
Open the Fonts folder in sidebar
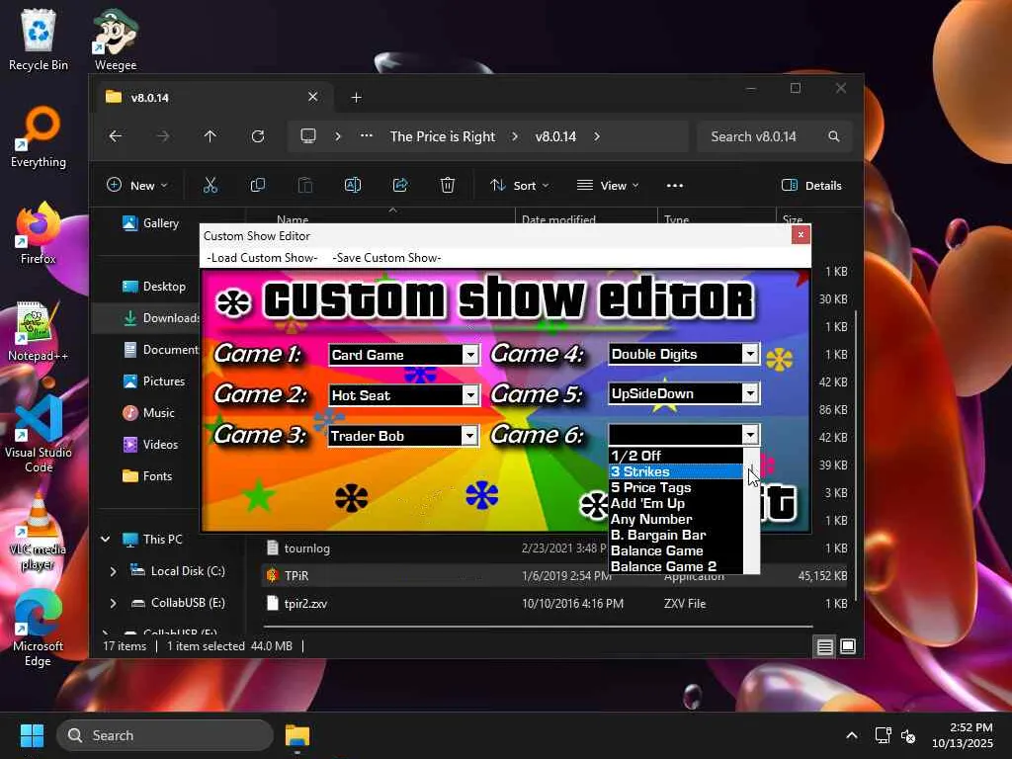point(147,476)
